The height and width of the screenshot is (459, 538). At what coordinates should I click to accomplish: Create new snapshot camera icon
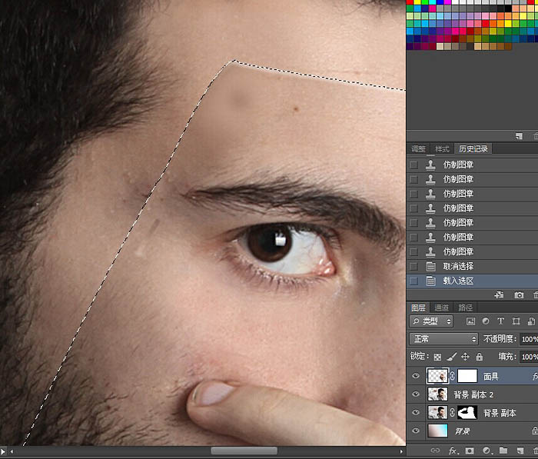(x=519, y=295)
